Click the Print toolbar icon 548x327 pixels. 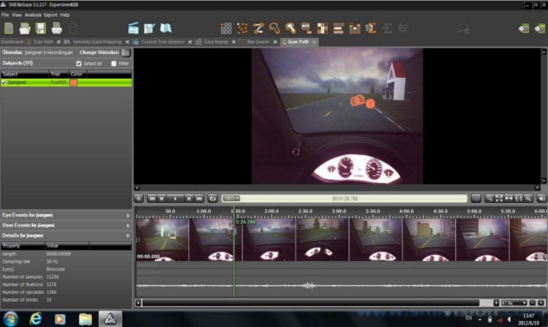(56, 29)
